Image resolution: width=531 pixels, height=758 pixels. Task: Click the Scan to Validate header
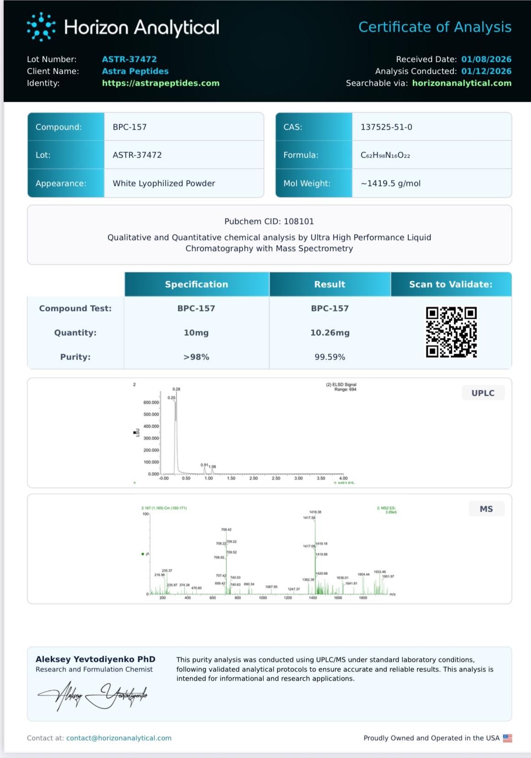pyautogui.click(x=450, y=284)
